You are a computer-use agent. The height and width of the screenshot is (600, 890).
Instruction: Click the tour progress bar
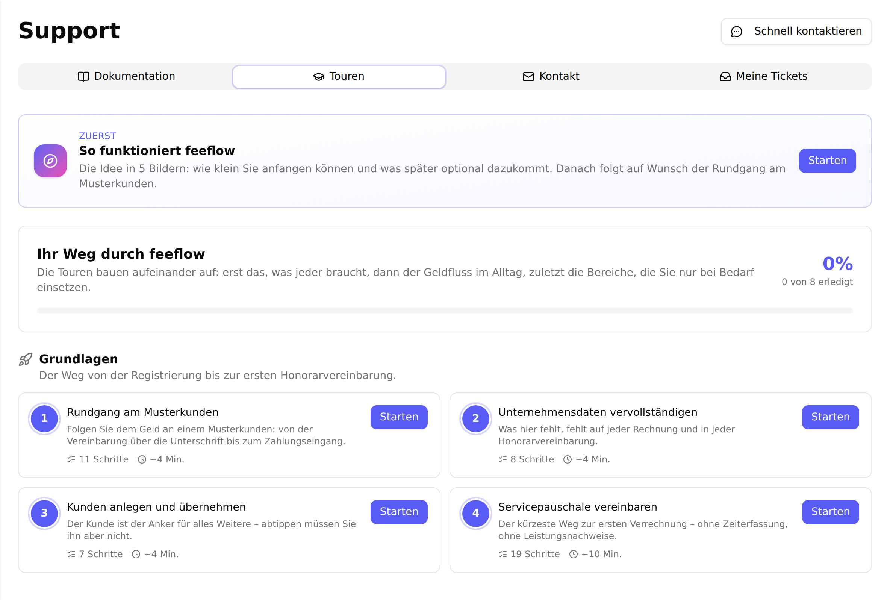445,310
